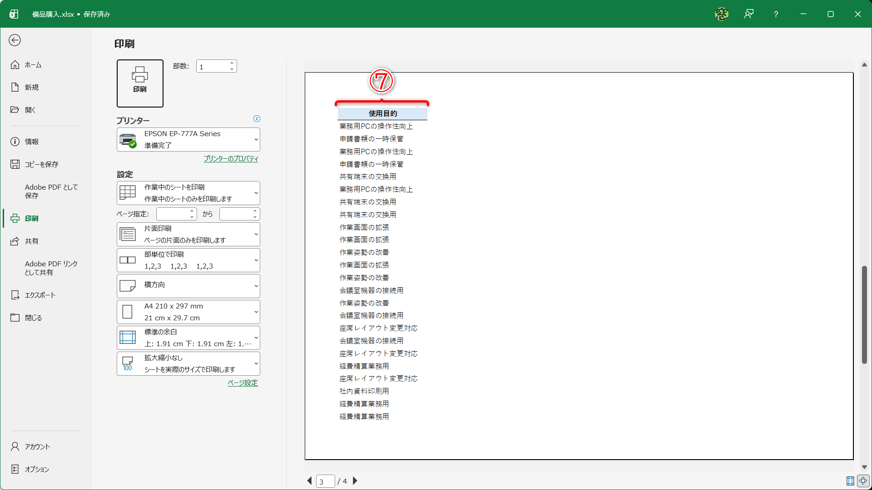Click the preview vertical scrollbar thumb
The image size is (872, 490).
point(864,314)
